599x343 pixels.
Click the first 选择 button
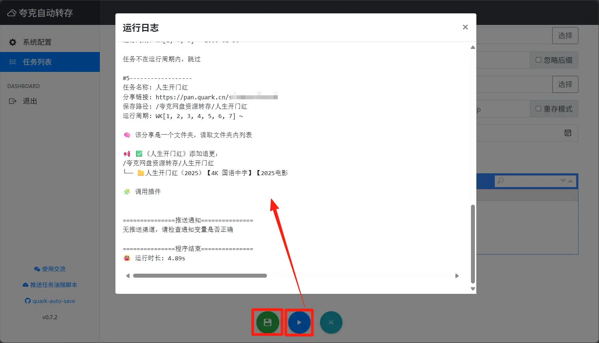tap(565, 36)
